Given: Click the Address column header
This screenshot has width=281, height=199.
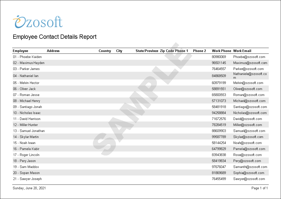Looking at the screenshot, I should [x=53, y=51].
